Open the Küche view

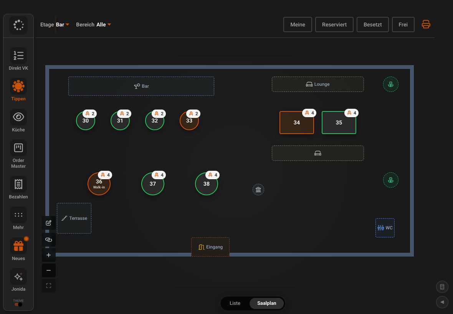pyautogui.click(x=18, y=121)
